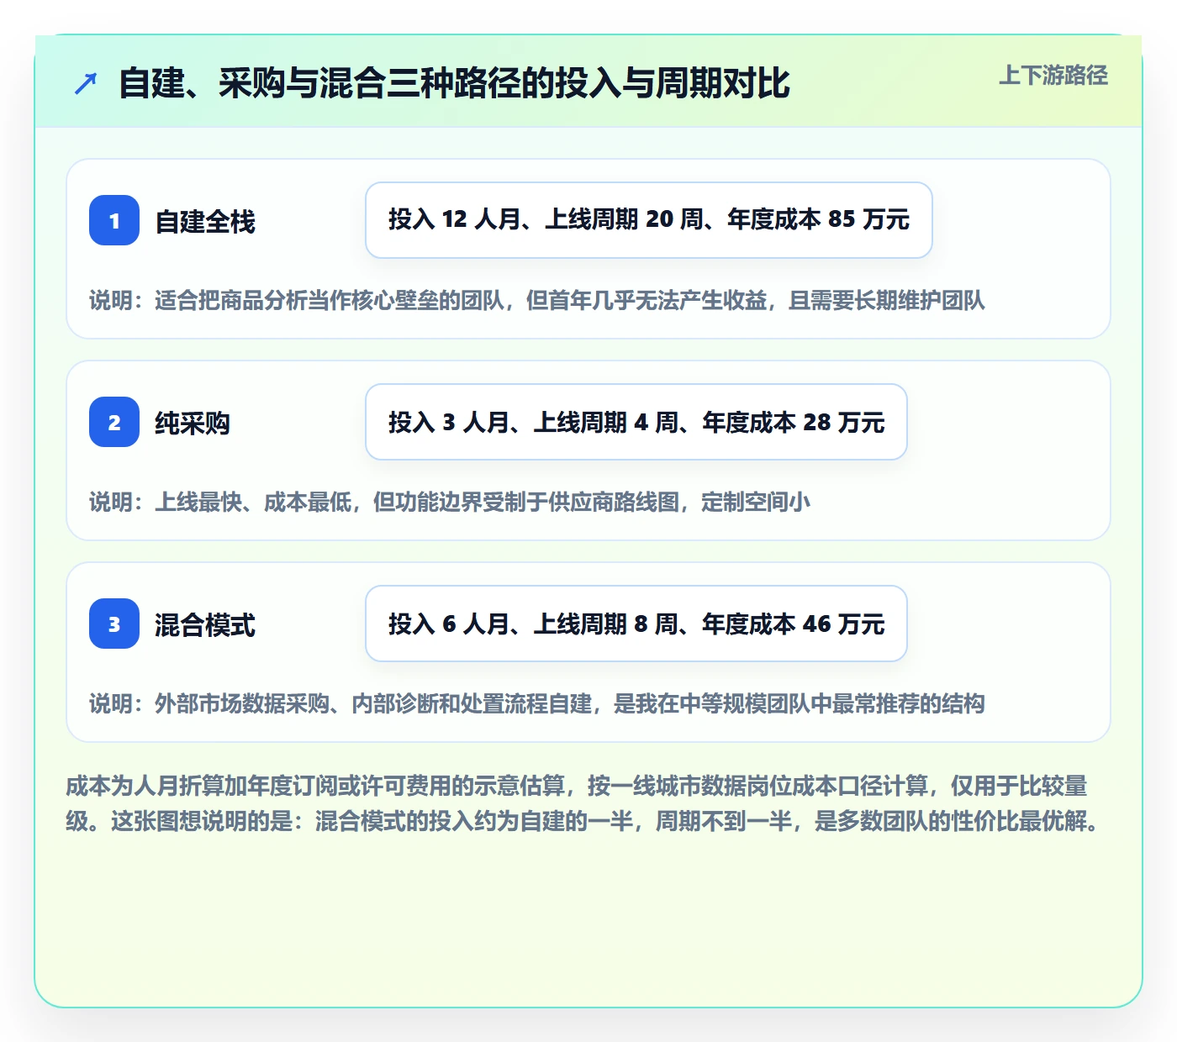Select the box reading 投入 12 人月、上线周期 20 周
1177x1042 pixels.
[x=649, y=220]
